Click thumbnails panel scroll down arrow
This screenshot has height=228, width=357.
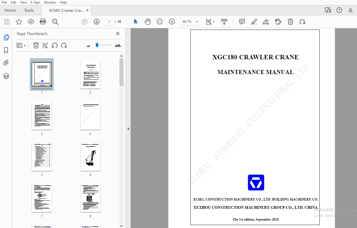click(122, 226)
